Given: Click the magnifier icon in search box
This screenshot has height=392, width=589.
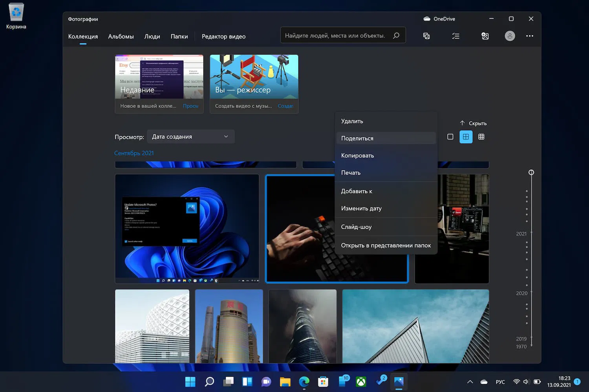Looking at the screenshot, I should pyautogui.click(x=396, y=35).
